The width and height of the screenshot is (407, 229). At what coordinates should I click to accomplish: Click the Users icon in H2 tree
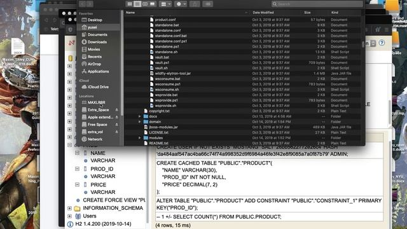coord(78,216)
